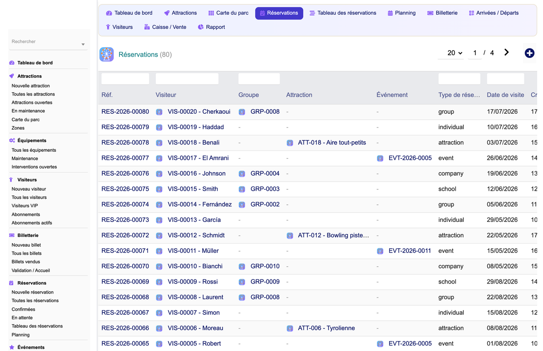Go to next page arrow
543x351 pixels.
point(506,53)
